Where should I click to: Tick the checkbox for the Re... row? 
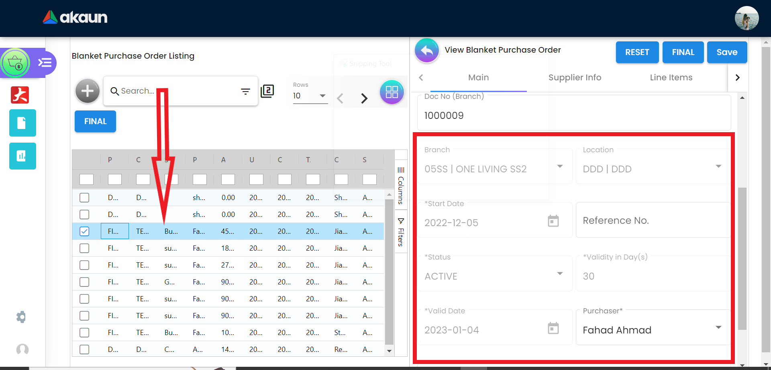pos(84,350)
